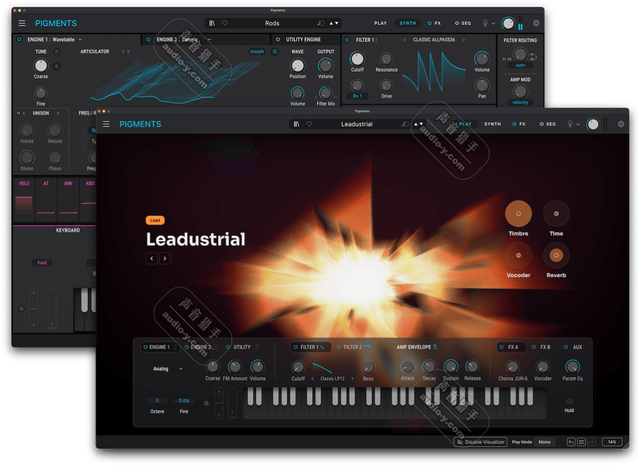
Task: Expand the Analog engine type dropdown
Action: coord(168,369)
